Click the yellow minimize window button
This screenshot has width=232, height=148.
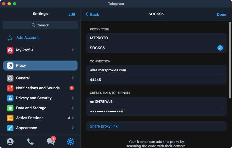tap(9, 4)
